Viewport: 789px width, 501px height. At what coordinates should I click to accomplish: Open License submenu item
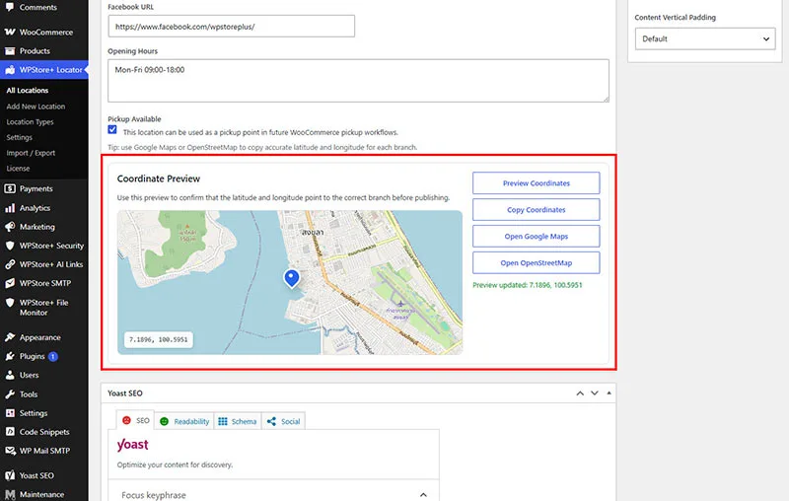pos(18,169)
